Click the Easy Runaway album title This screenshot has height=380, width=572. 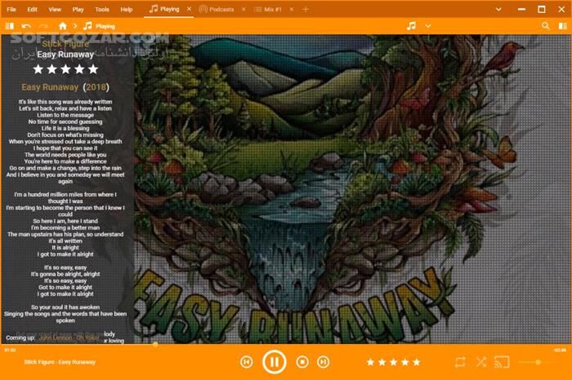50,86
